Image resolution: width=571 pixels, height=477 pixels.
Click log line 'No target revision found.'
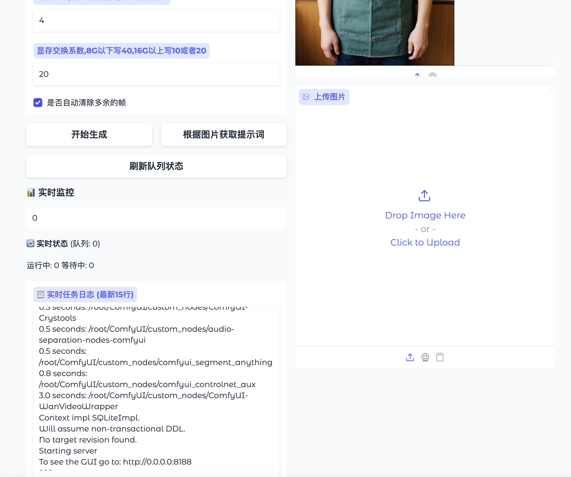[88, 440]
